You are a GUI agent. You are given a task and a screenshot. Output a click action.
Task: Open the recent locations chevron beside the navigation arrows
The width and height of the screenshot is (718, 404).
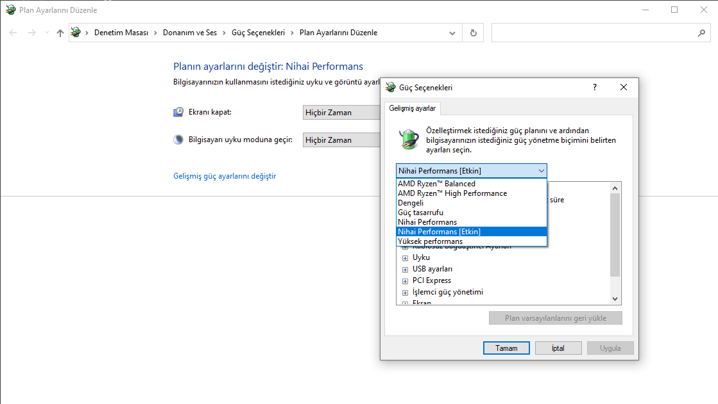47,33
